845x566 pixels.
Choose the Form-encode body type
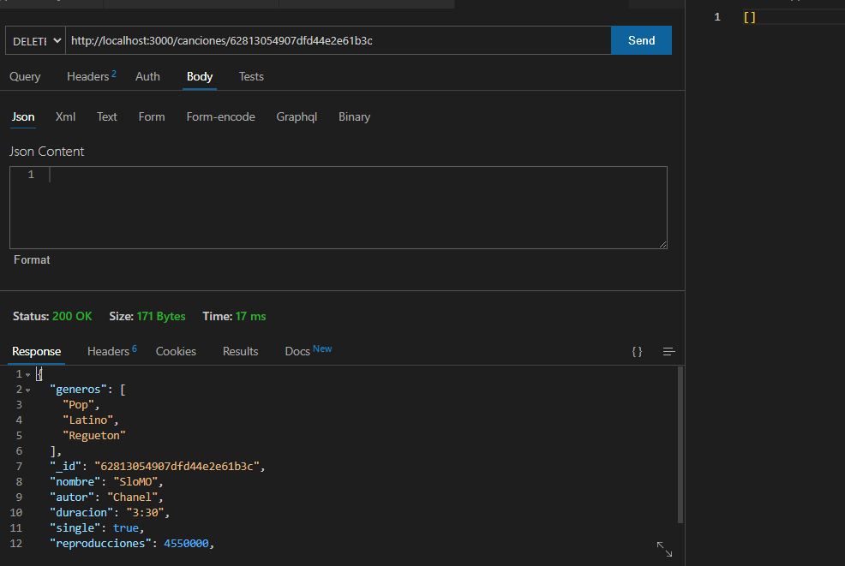click(220, 116)
